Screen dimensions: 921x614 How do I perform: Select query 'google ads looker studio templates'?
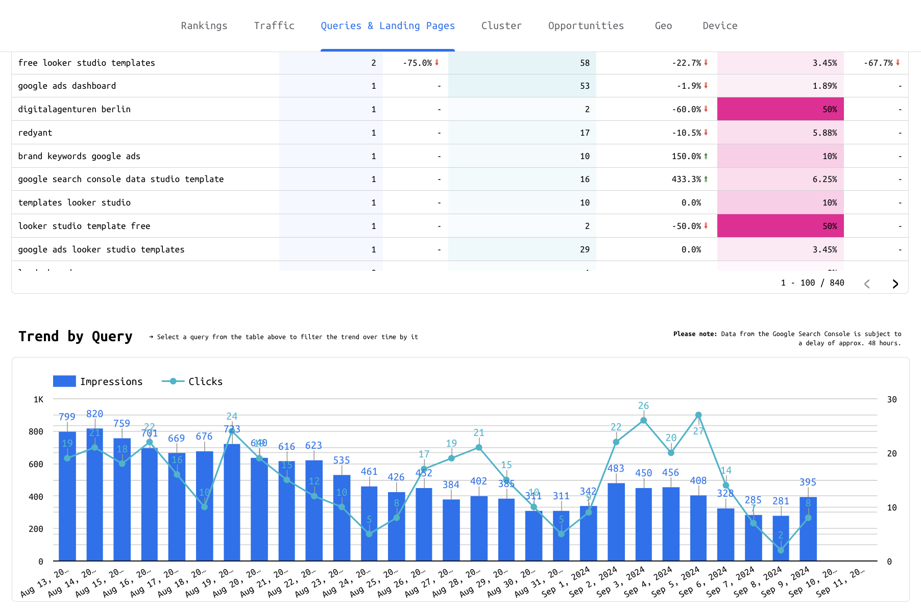pyautogui.click(x=101, y=249)
